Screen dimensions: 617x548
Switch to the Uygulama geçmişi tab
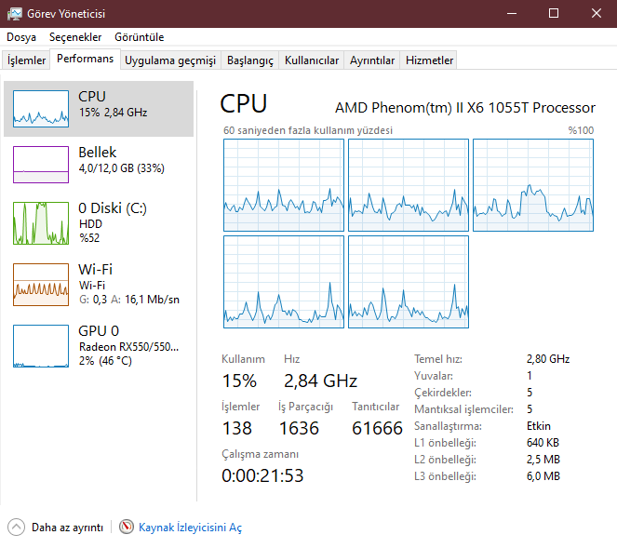[170, 60]
